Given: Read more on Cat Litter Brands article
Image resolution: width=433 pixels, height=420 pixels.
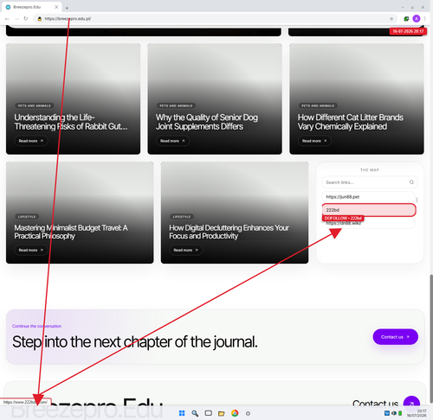Looking at the screenshot, I should (x=314, y=141).
